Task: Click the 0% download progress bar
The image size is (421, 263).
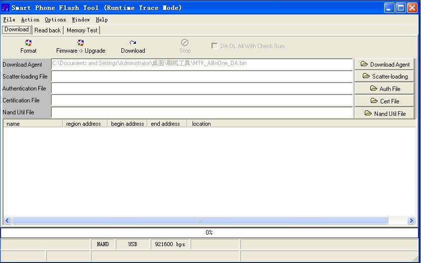Action: [209, 233]
